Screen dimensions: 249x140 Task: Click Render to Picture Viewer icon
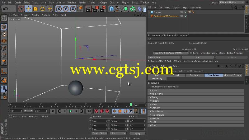pos(96,9)
